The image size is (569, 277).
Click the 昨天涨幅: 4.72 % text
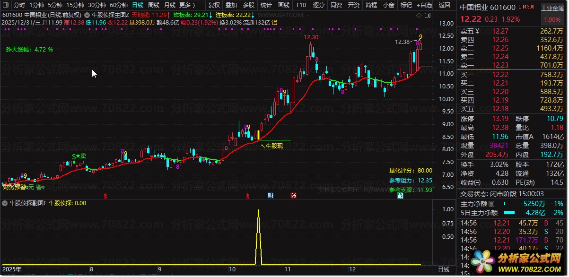(29, 49)
